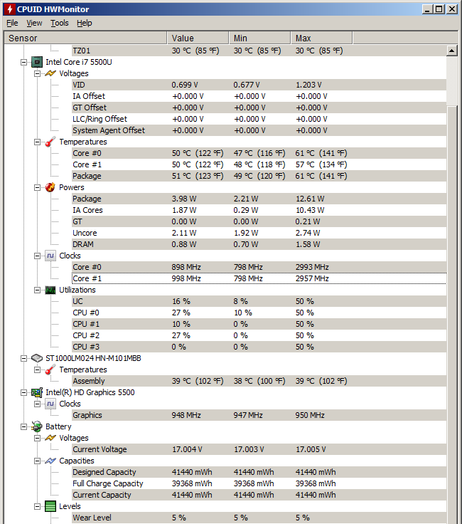Click the Utilizations graph icon

50,290
